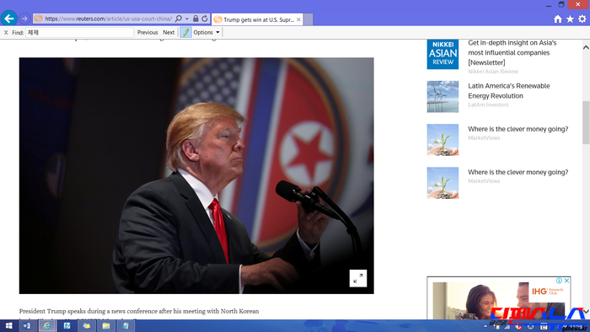The width and height of the screenshot is (590, 332).
Task: Expand the find bar Options dropdown
Action: (206, 32)
